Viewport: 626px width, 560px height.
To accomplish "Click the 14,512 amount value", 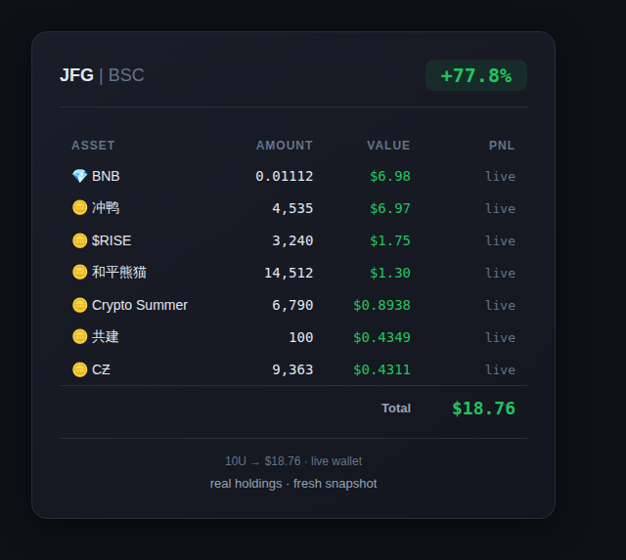I will pyautogui.click(x=289, y=273).
